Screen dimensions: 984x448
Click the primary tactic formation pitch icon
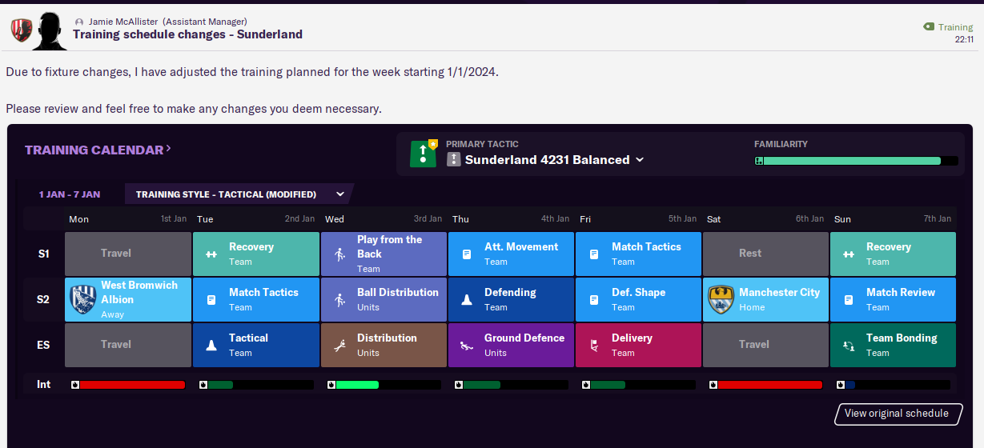pos(424,154)
